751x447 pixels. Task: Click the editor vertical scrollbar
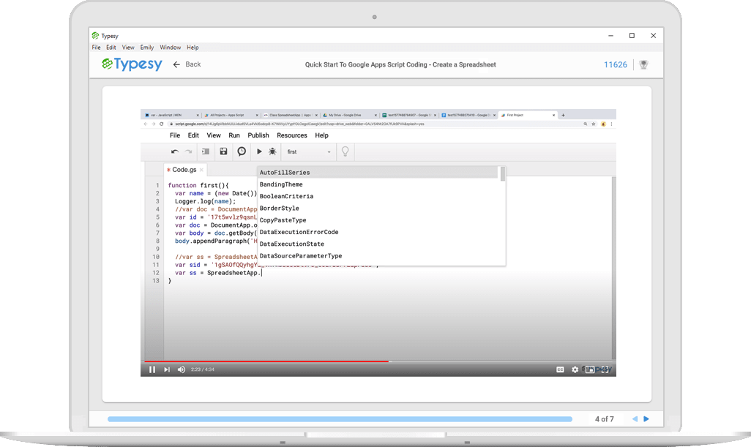tap(613, 268)
